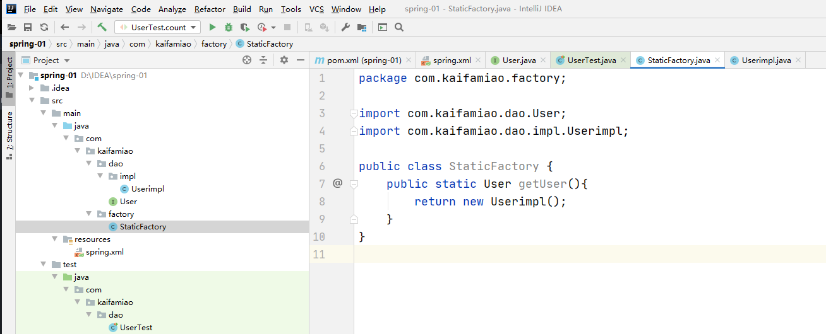Open Project Structure folder icon
The height and width of the screenshot is (334, 826).
pos(362,27)
